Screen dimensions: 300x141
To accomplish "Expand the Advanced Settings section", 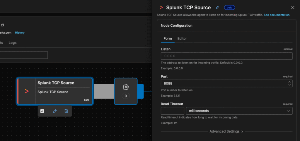I will tap(226, 131).
